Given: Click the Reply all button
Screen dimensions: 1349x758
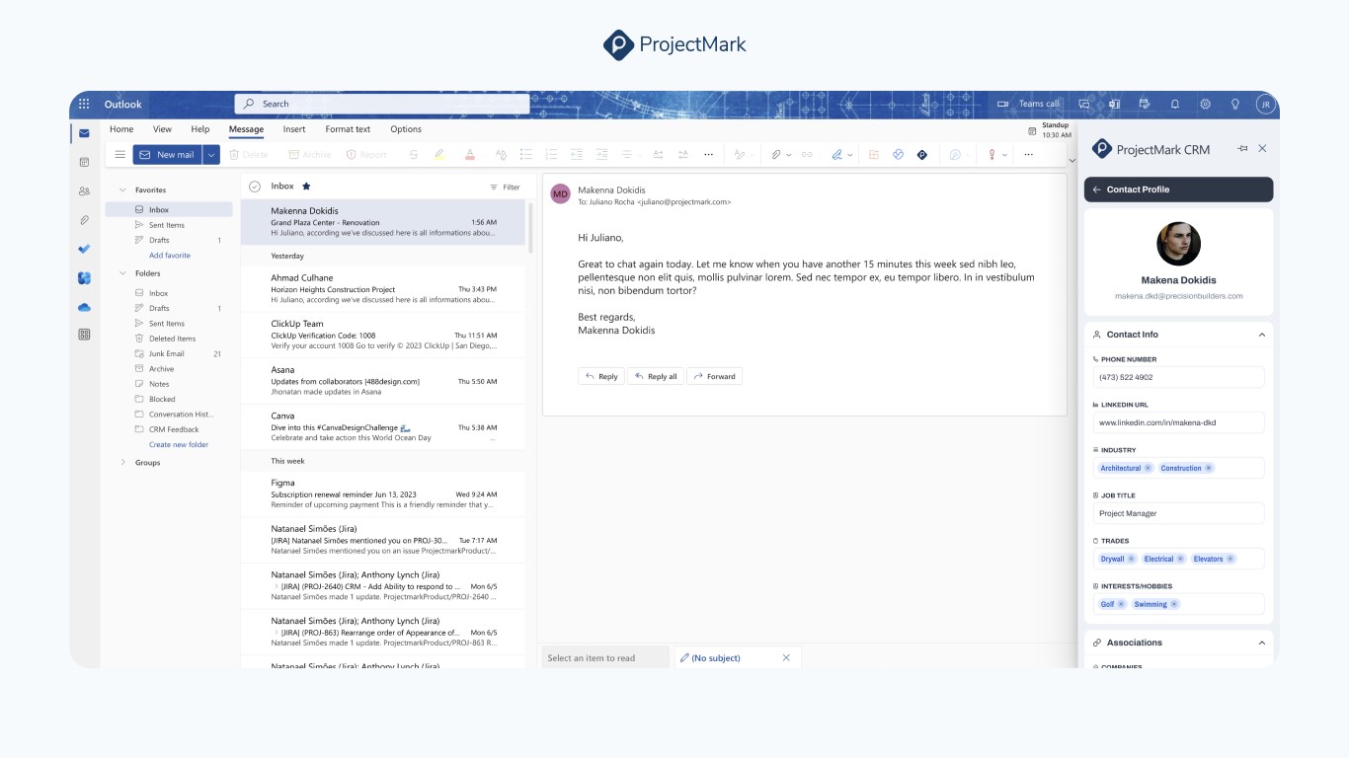Looking at the screenshot, I should (656, 376).
